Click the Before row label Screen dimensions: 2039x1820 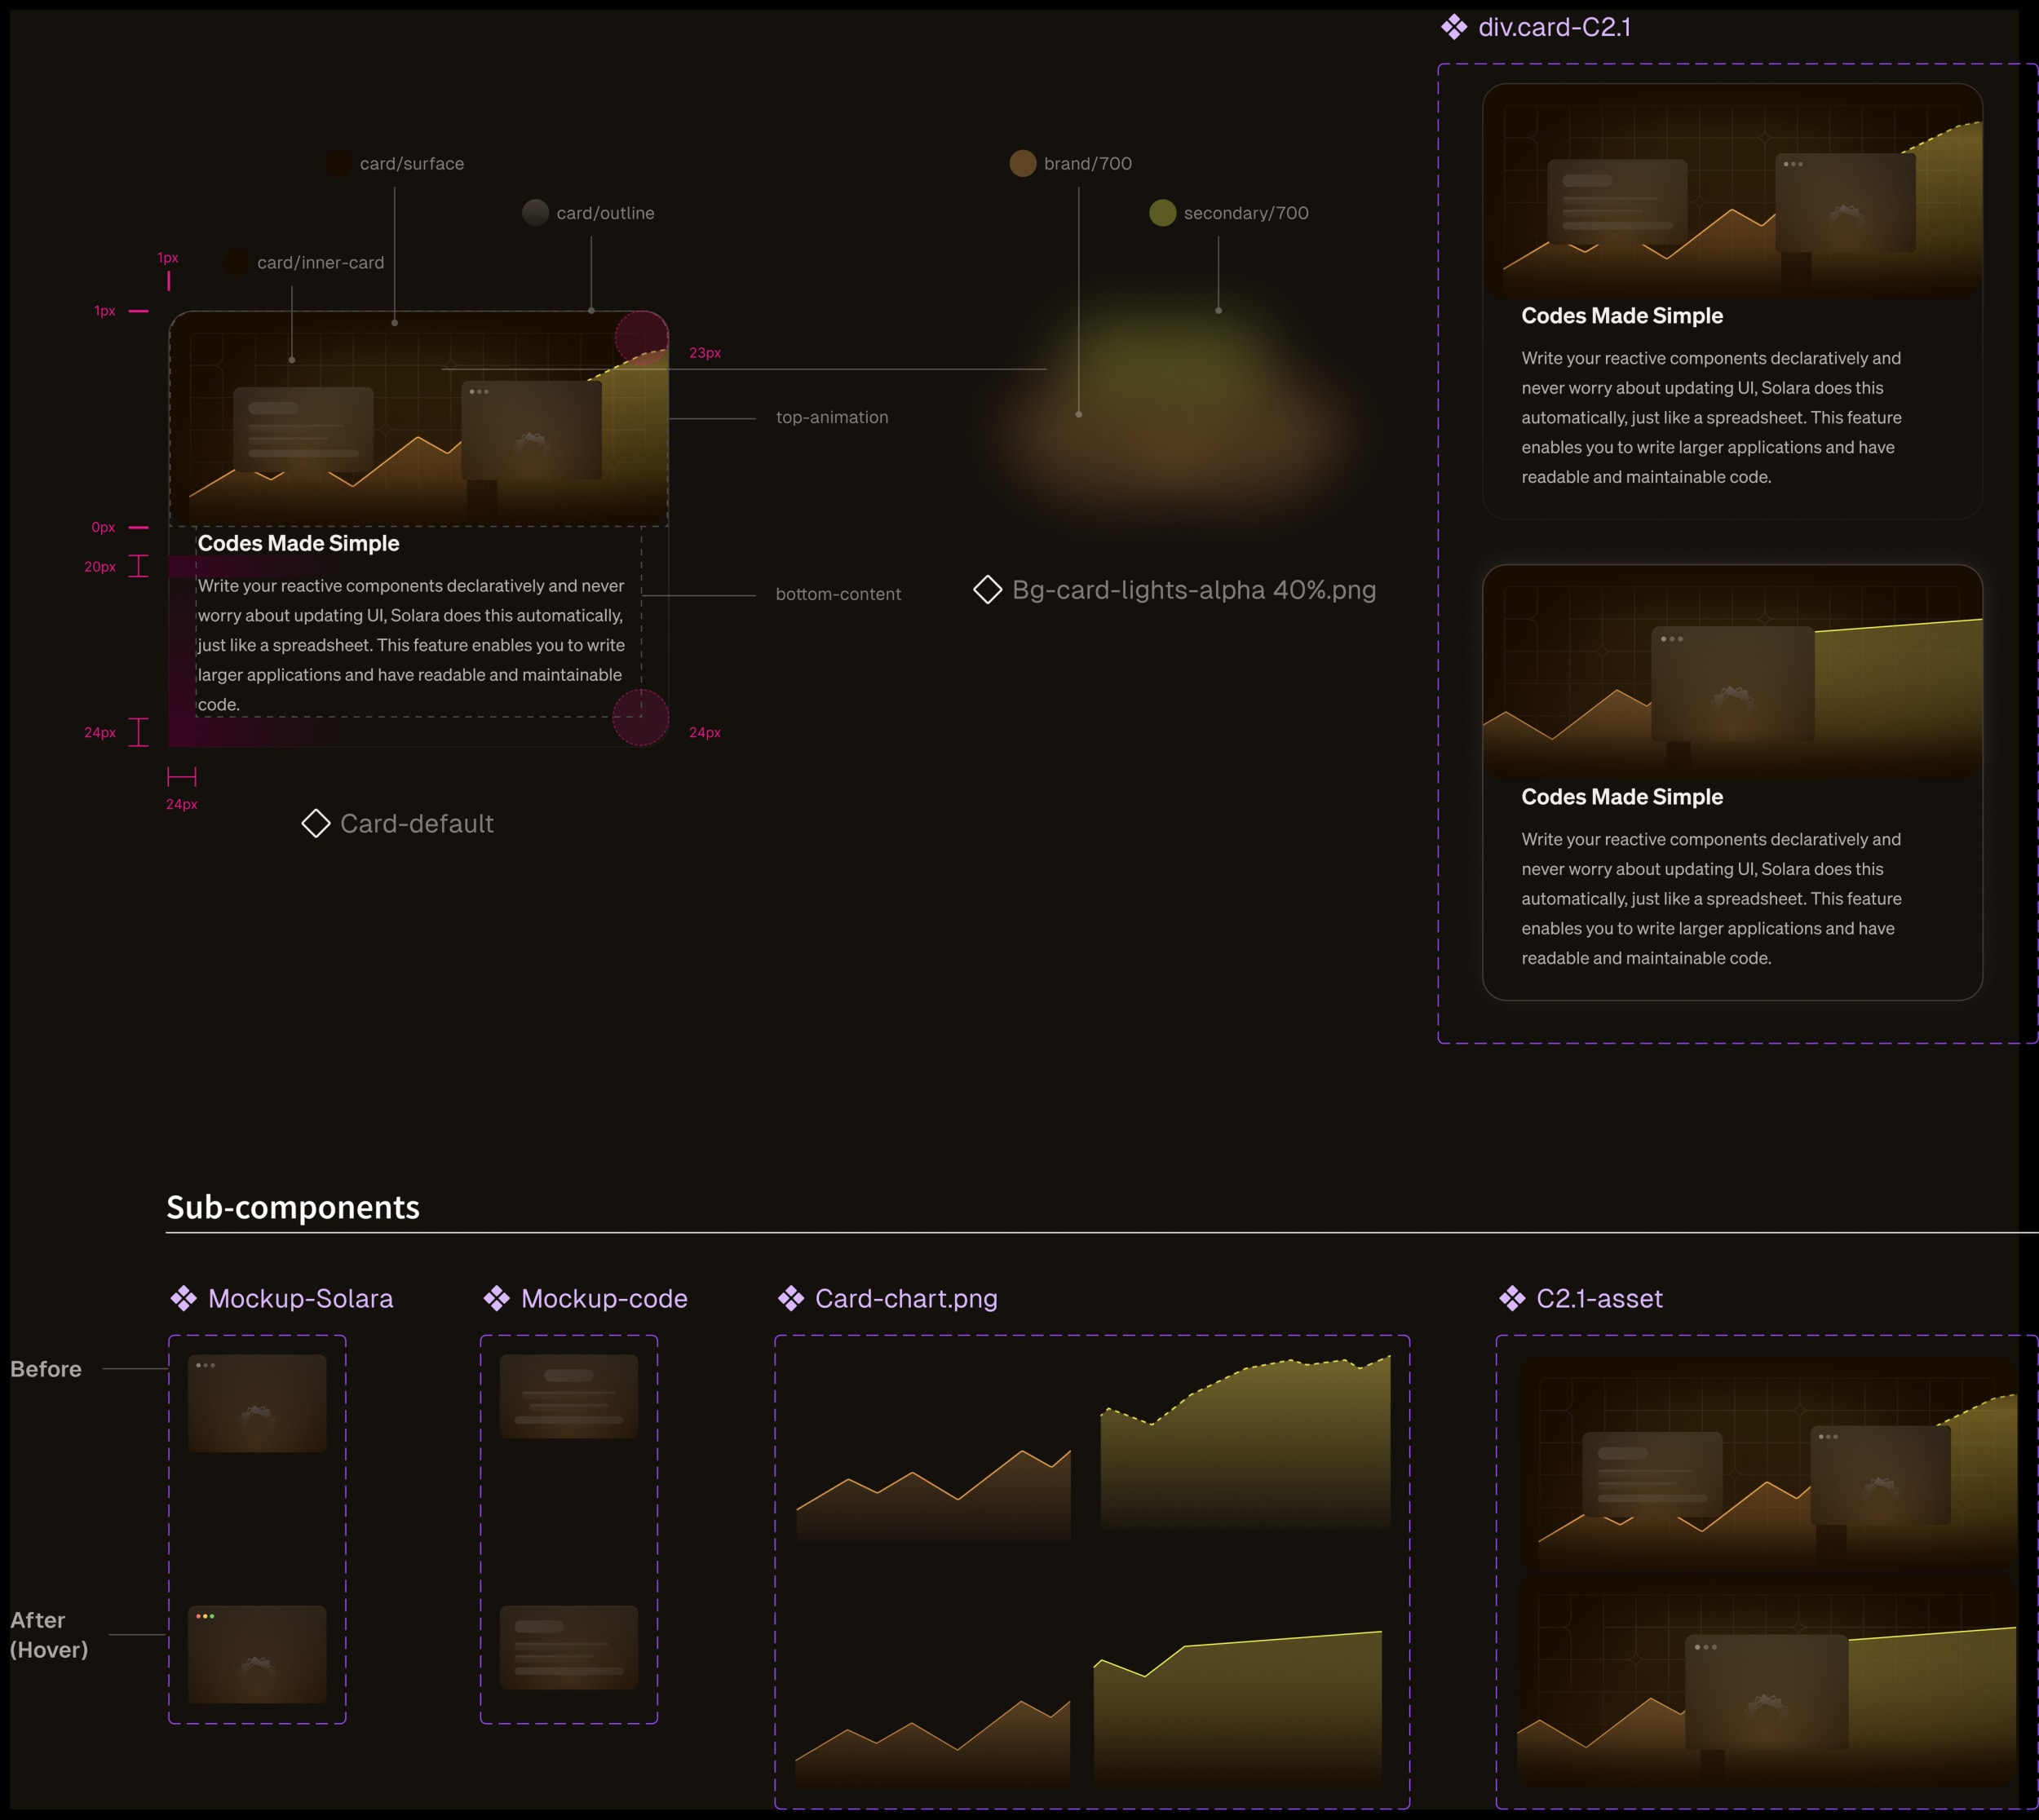(x=46, y=1369)
